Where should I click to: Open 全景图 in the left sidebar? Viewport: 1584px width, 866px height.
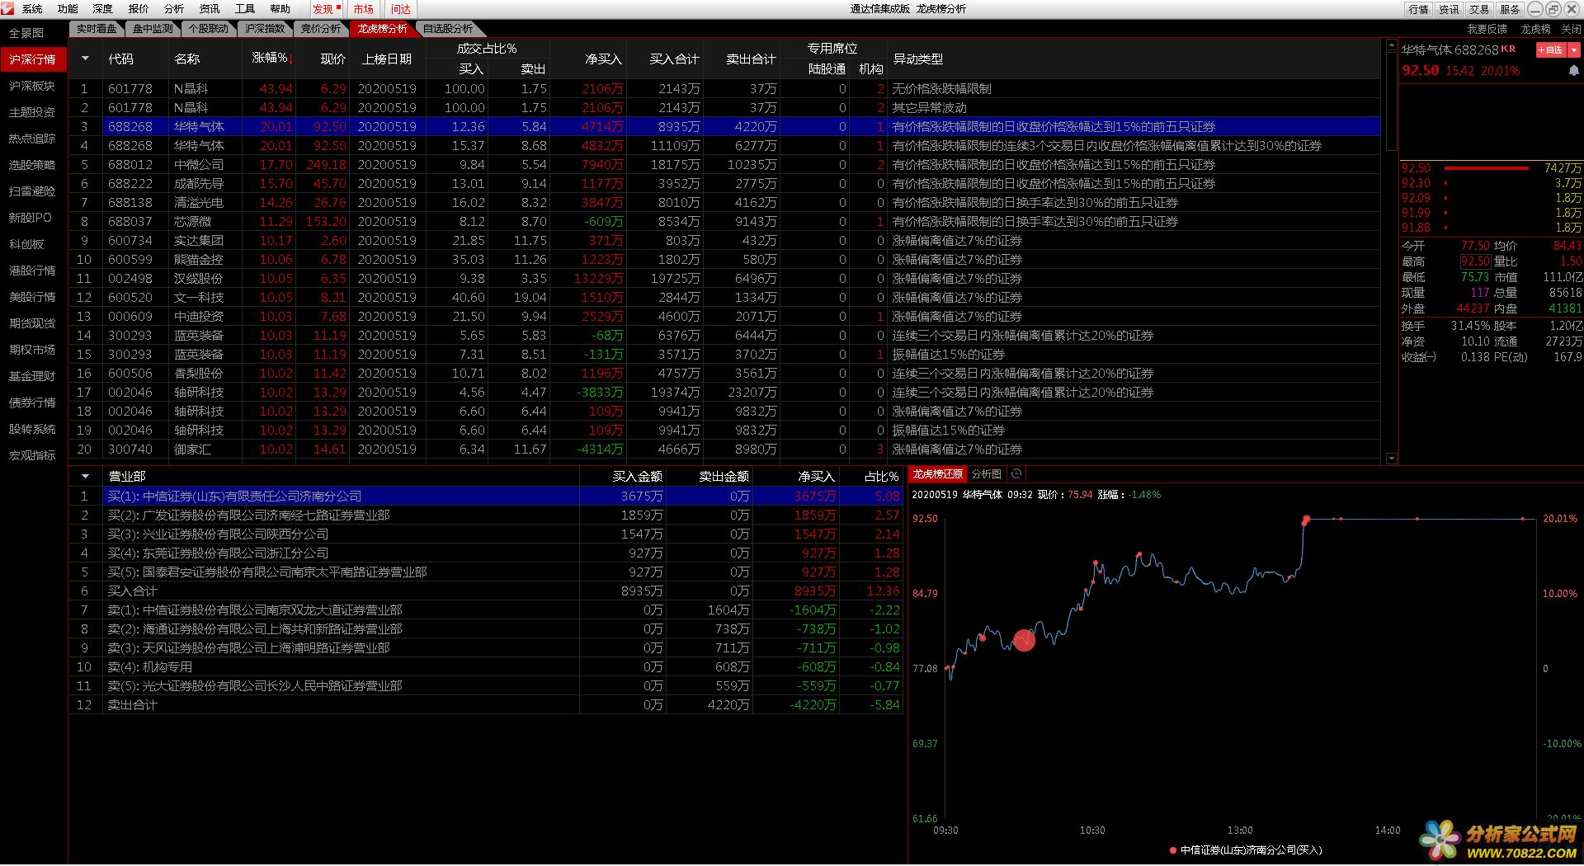point(26,33)
